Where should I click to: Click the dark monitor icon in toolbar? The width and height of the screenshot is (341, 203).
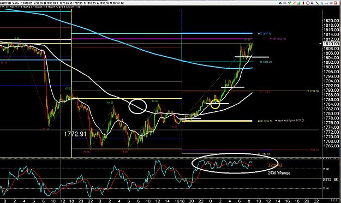tap(313, 3)
